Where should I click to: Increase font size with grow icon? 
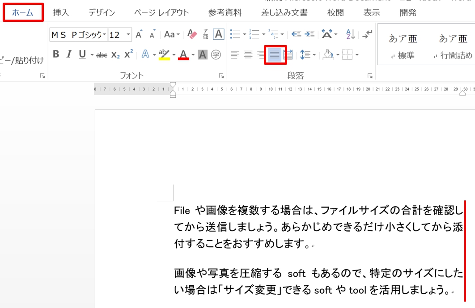pos(139,34)
